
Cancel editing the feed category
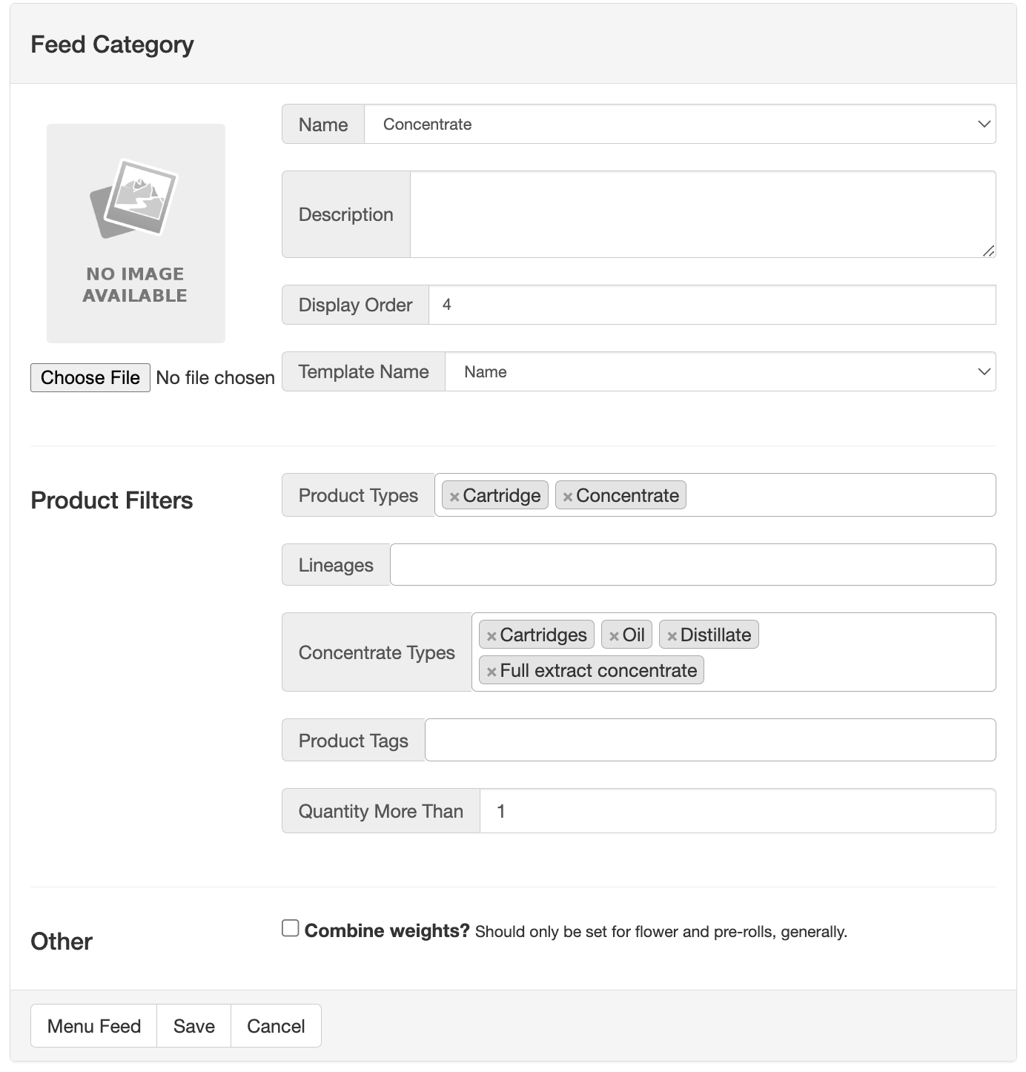tap(276, 1026)
